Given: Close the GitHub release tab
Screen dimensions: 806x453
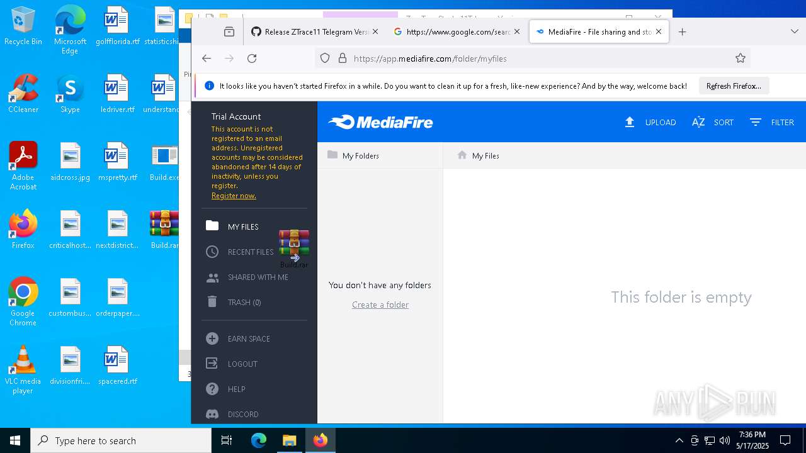Looking at the screenshot, I should 375,31.
